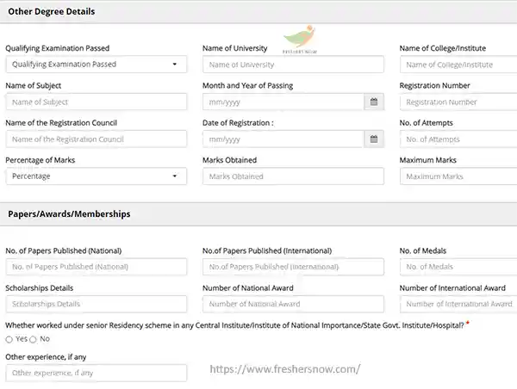
Task: Click the Marks Obtained input
Action: point(293,176)
